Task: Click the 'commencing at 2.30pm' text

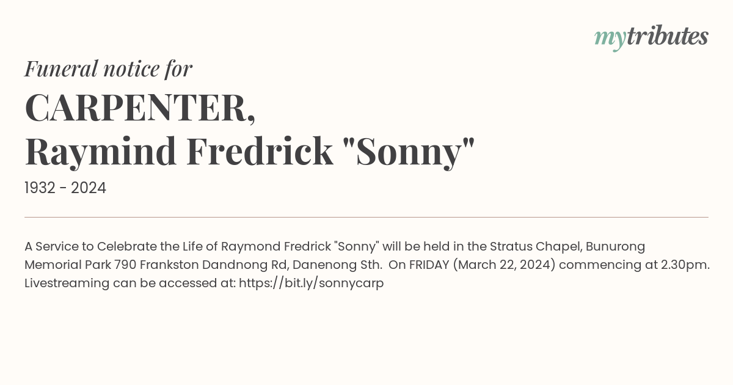Action: point(634,265)
